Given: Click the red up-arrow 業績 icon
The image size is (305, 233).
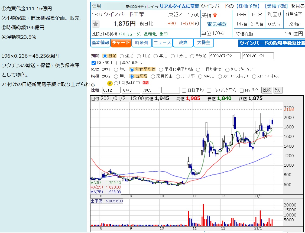Looking at the screenshot, I should pyautogui.click(x=215, y=15).
